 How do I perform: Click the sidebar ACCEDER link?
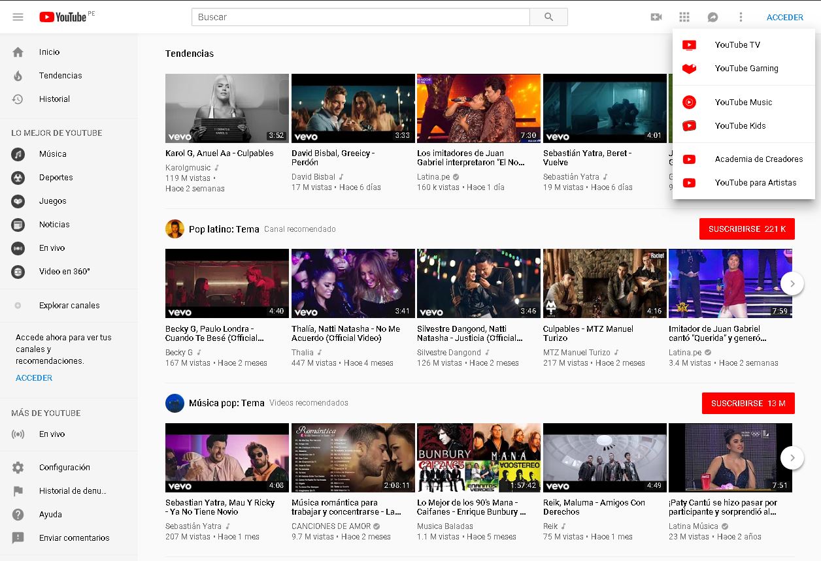coord(34,378)
